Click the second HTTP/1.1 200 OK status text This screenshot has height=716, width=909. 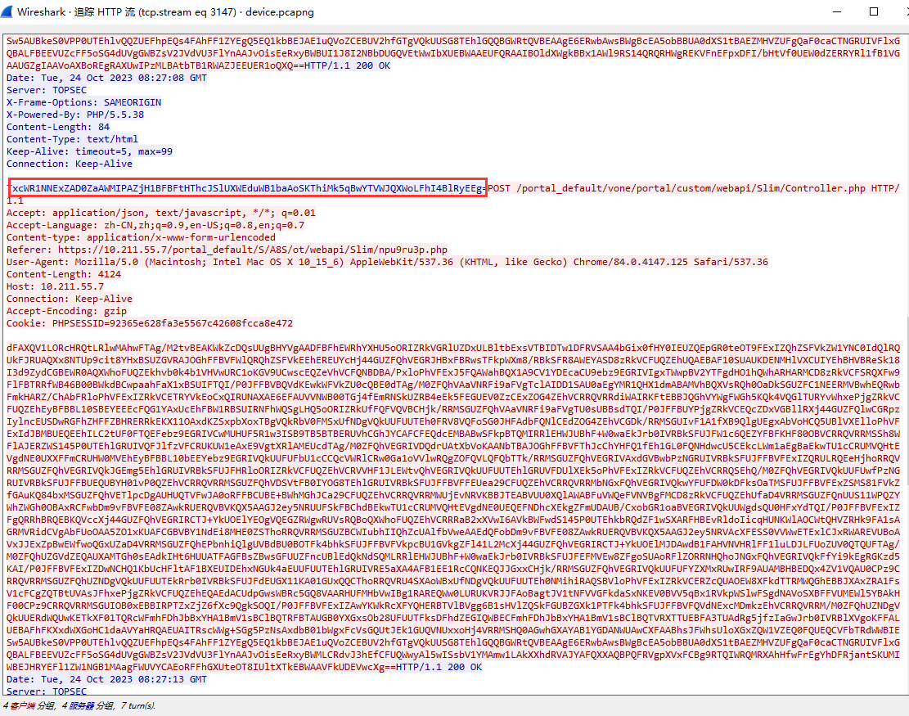click(439, 667)
